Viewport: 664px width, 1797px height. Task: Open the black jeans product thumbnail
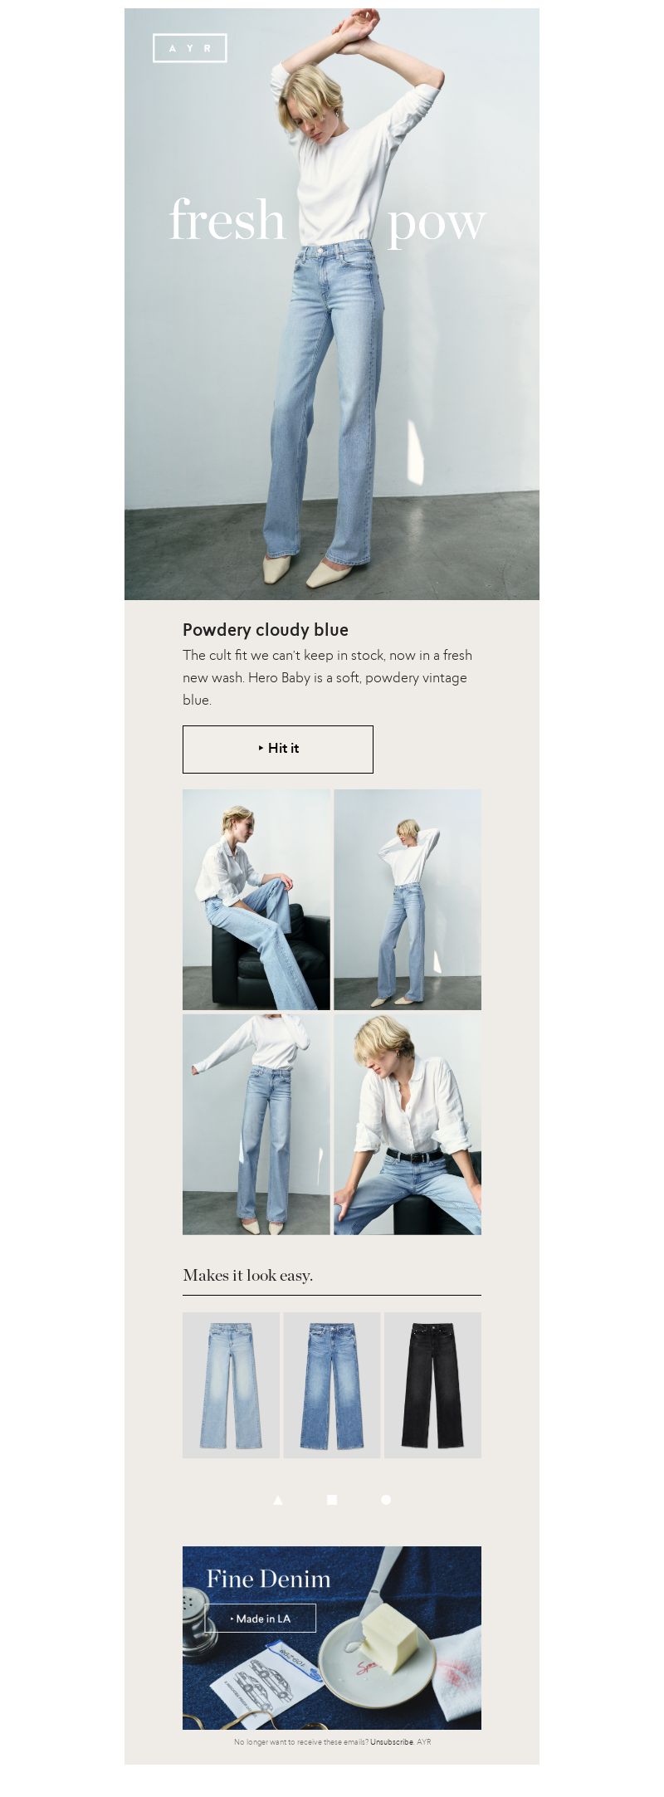(x=432, y=1384)
